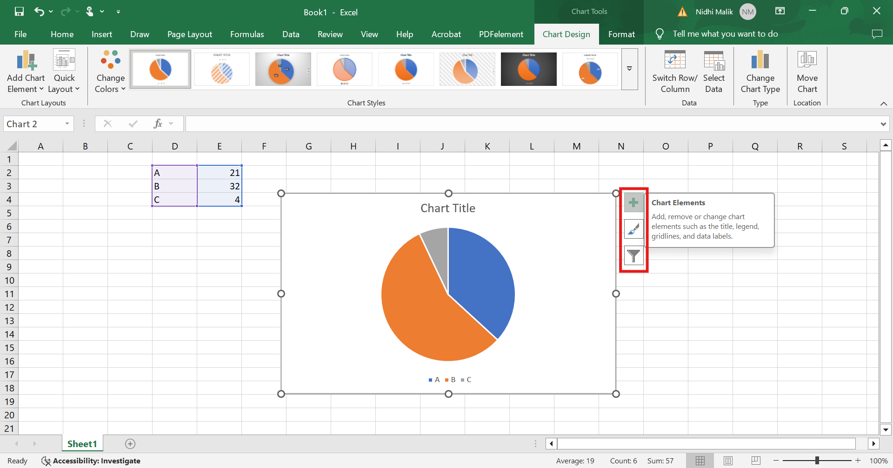Open the Review tab
The width and height of the screenshot is (893, 468).
330,34
